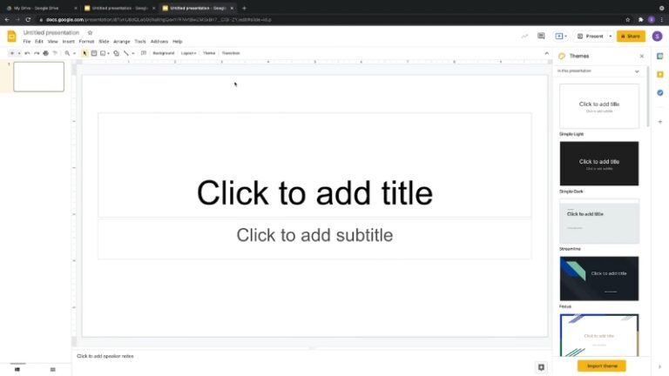Switch to filmstrip view
The width and height of the screenshot is (669, 376).
17,370
